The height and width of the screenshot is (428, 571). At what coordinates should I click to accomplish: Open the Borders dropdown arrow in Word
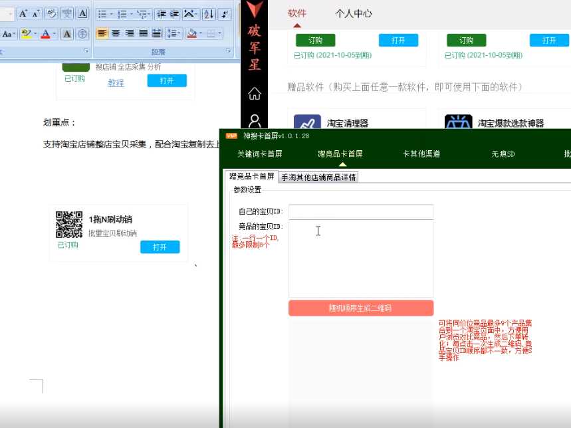219,33
